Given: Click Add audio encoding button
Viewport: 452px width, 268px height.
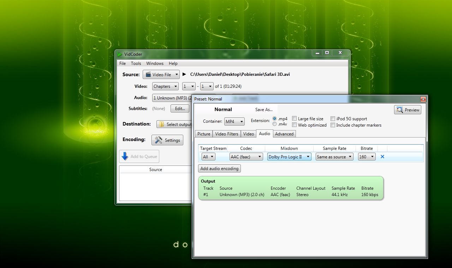Looking at the screenshot, I should coord(219,169).
